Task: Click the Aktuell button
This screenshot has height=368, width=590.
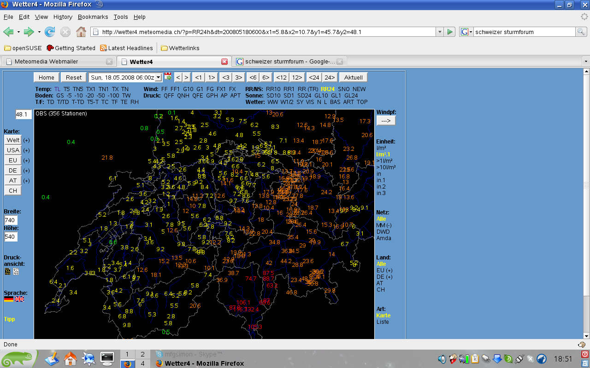Action: click(x=353, y=77)
